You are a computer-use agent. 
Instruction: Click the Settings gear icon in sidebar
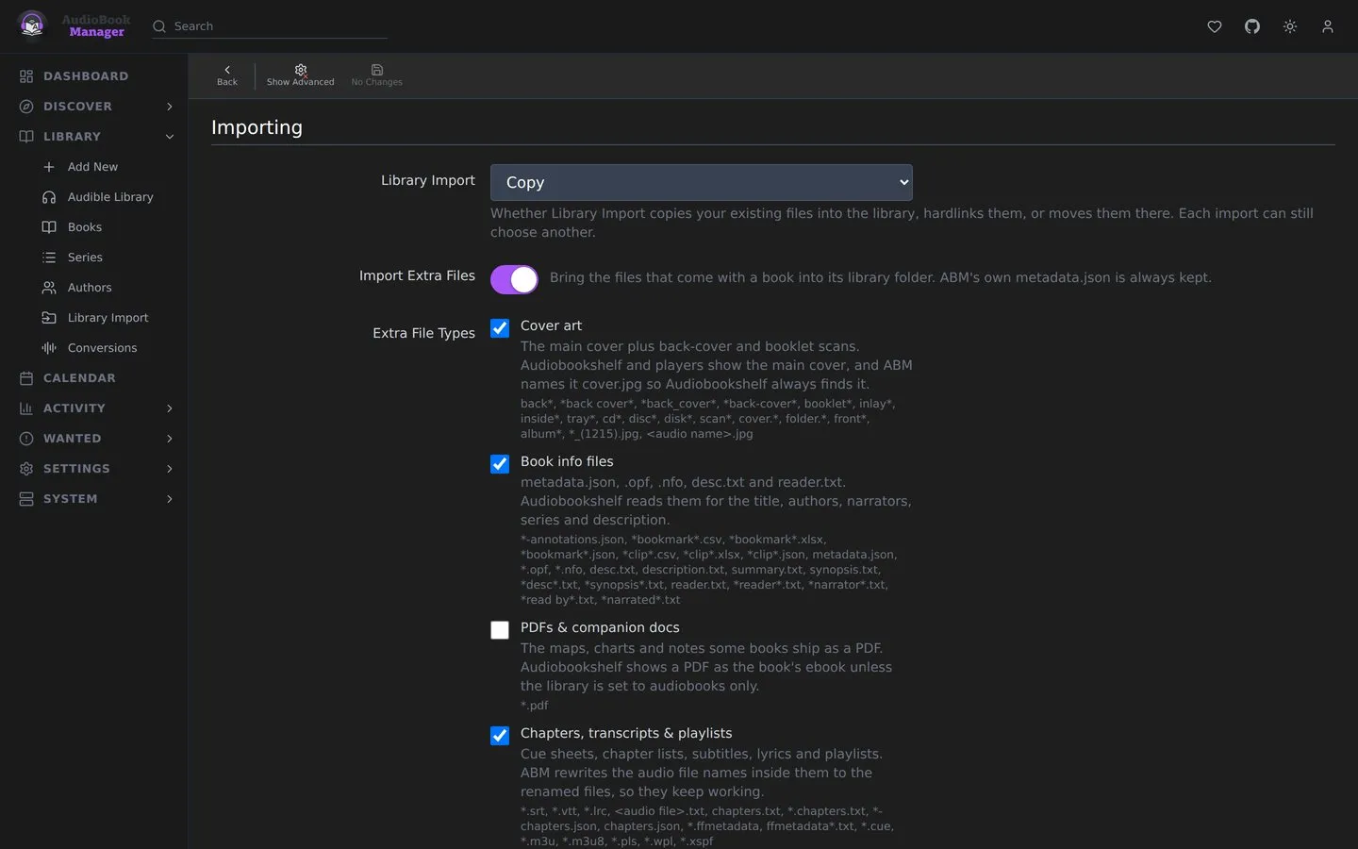[26, 469]
